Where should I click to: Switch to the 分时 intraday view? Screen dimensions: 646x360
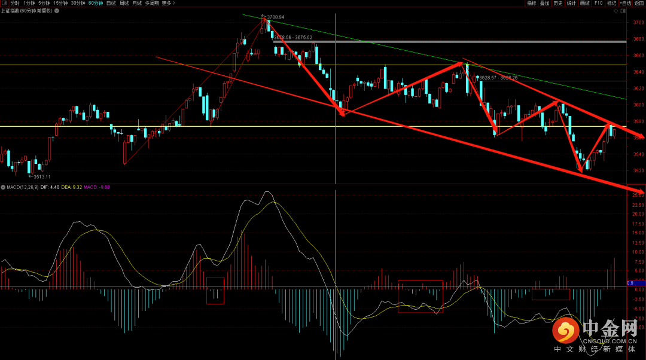click(x=15, y=3)
